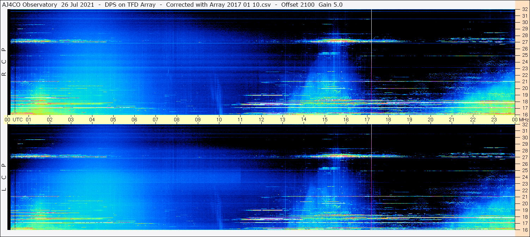Select hour 16 on the UTC axis
Viewport: 530px width, 237px height.
[x=346, y=120]
